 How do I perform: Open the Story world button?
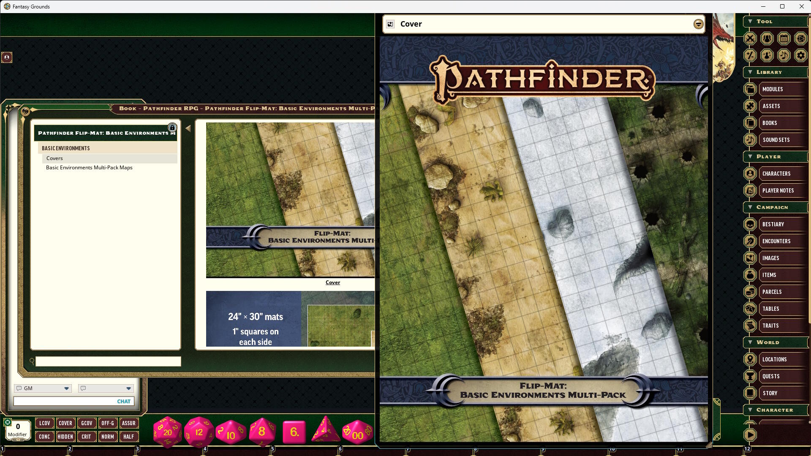tap(783, 393)
